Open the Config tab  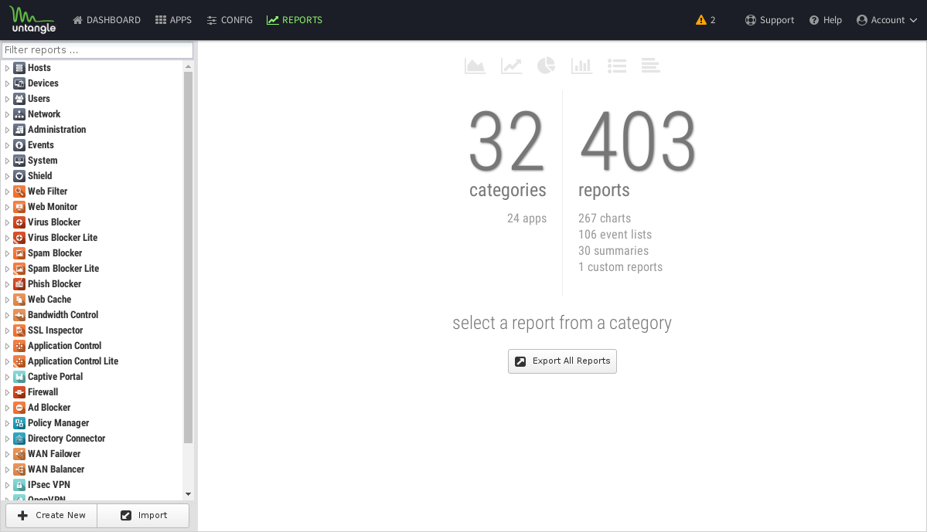[230, 20]
